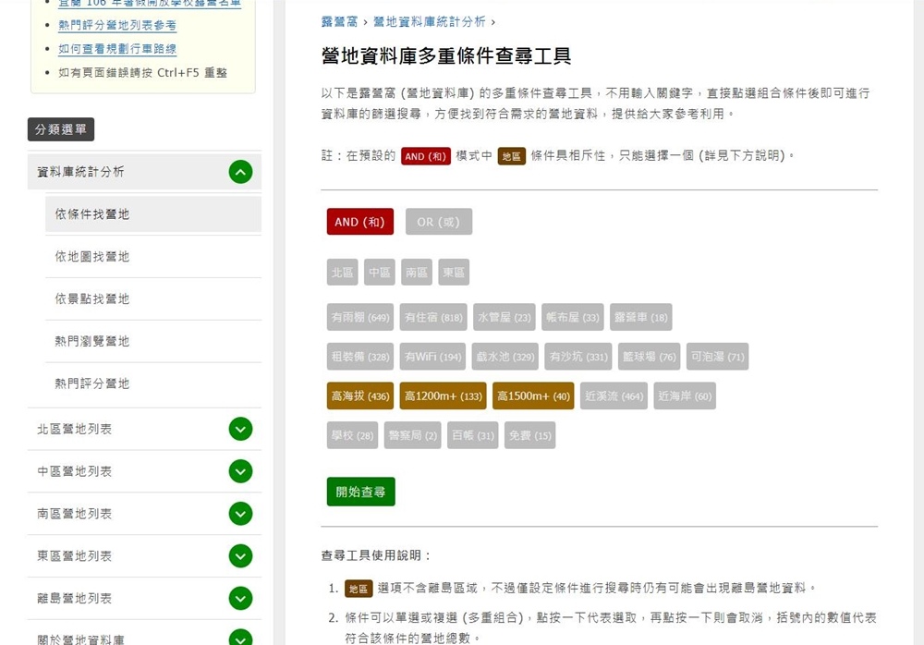Image resolution: width=924 pixels, height=645 pixels.
Task: Toggle the 水管屋 (23) filter
Action: [504, 317]
